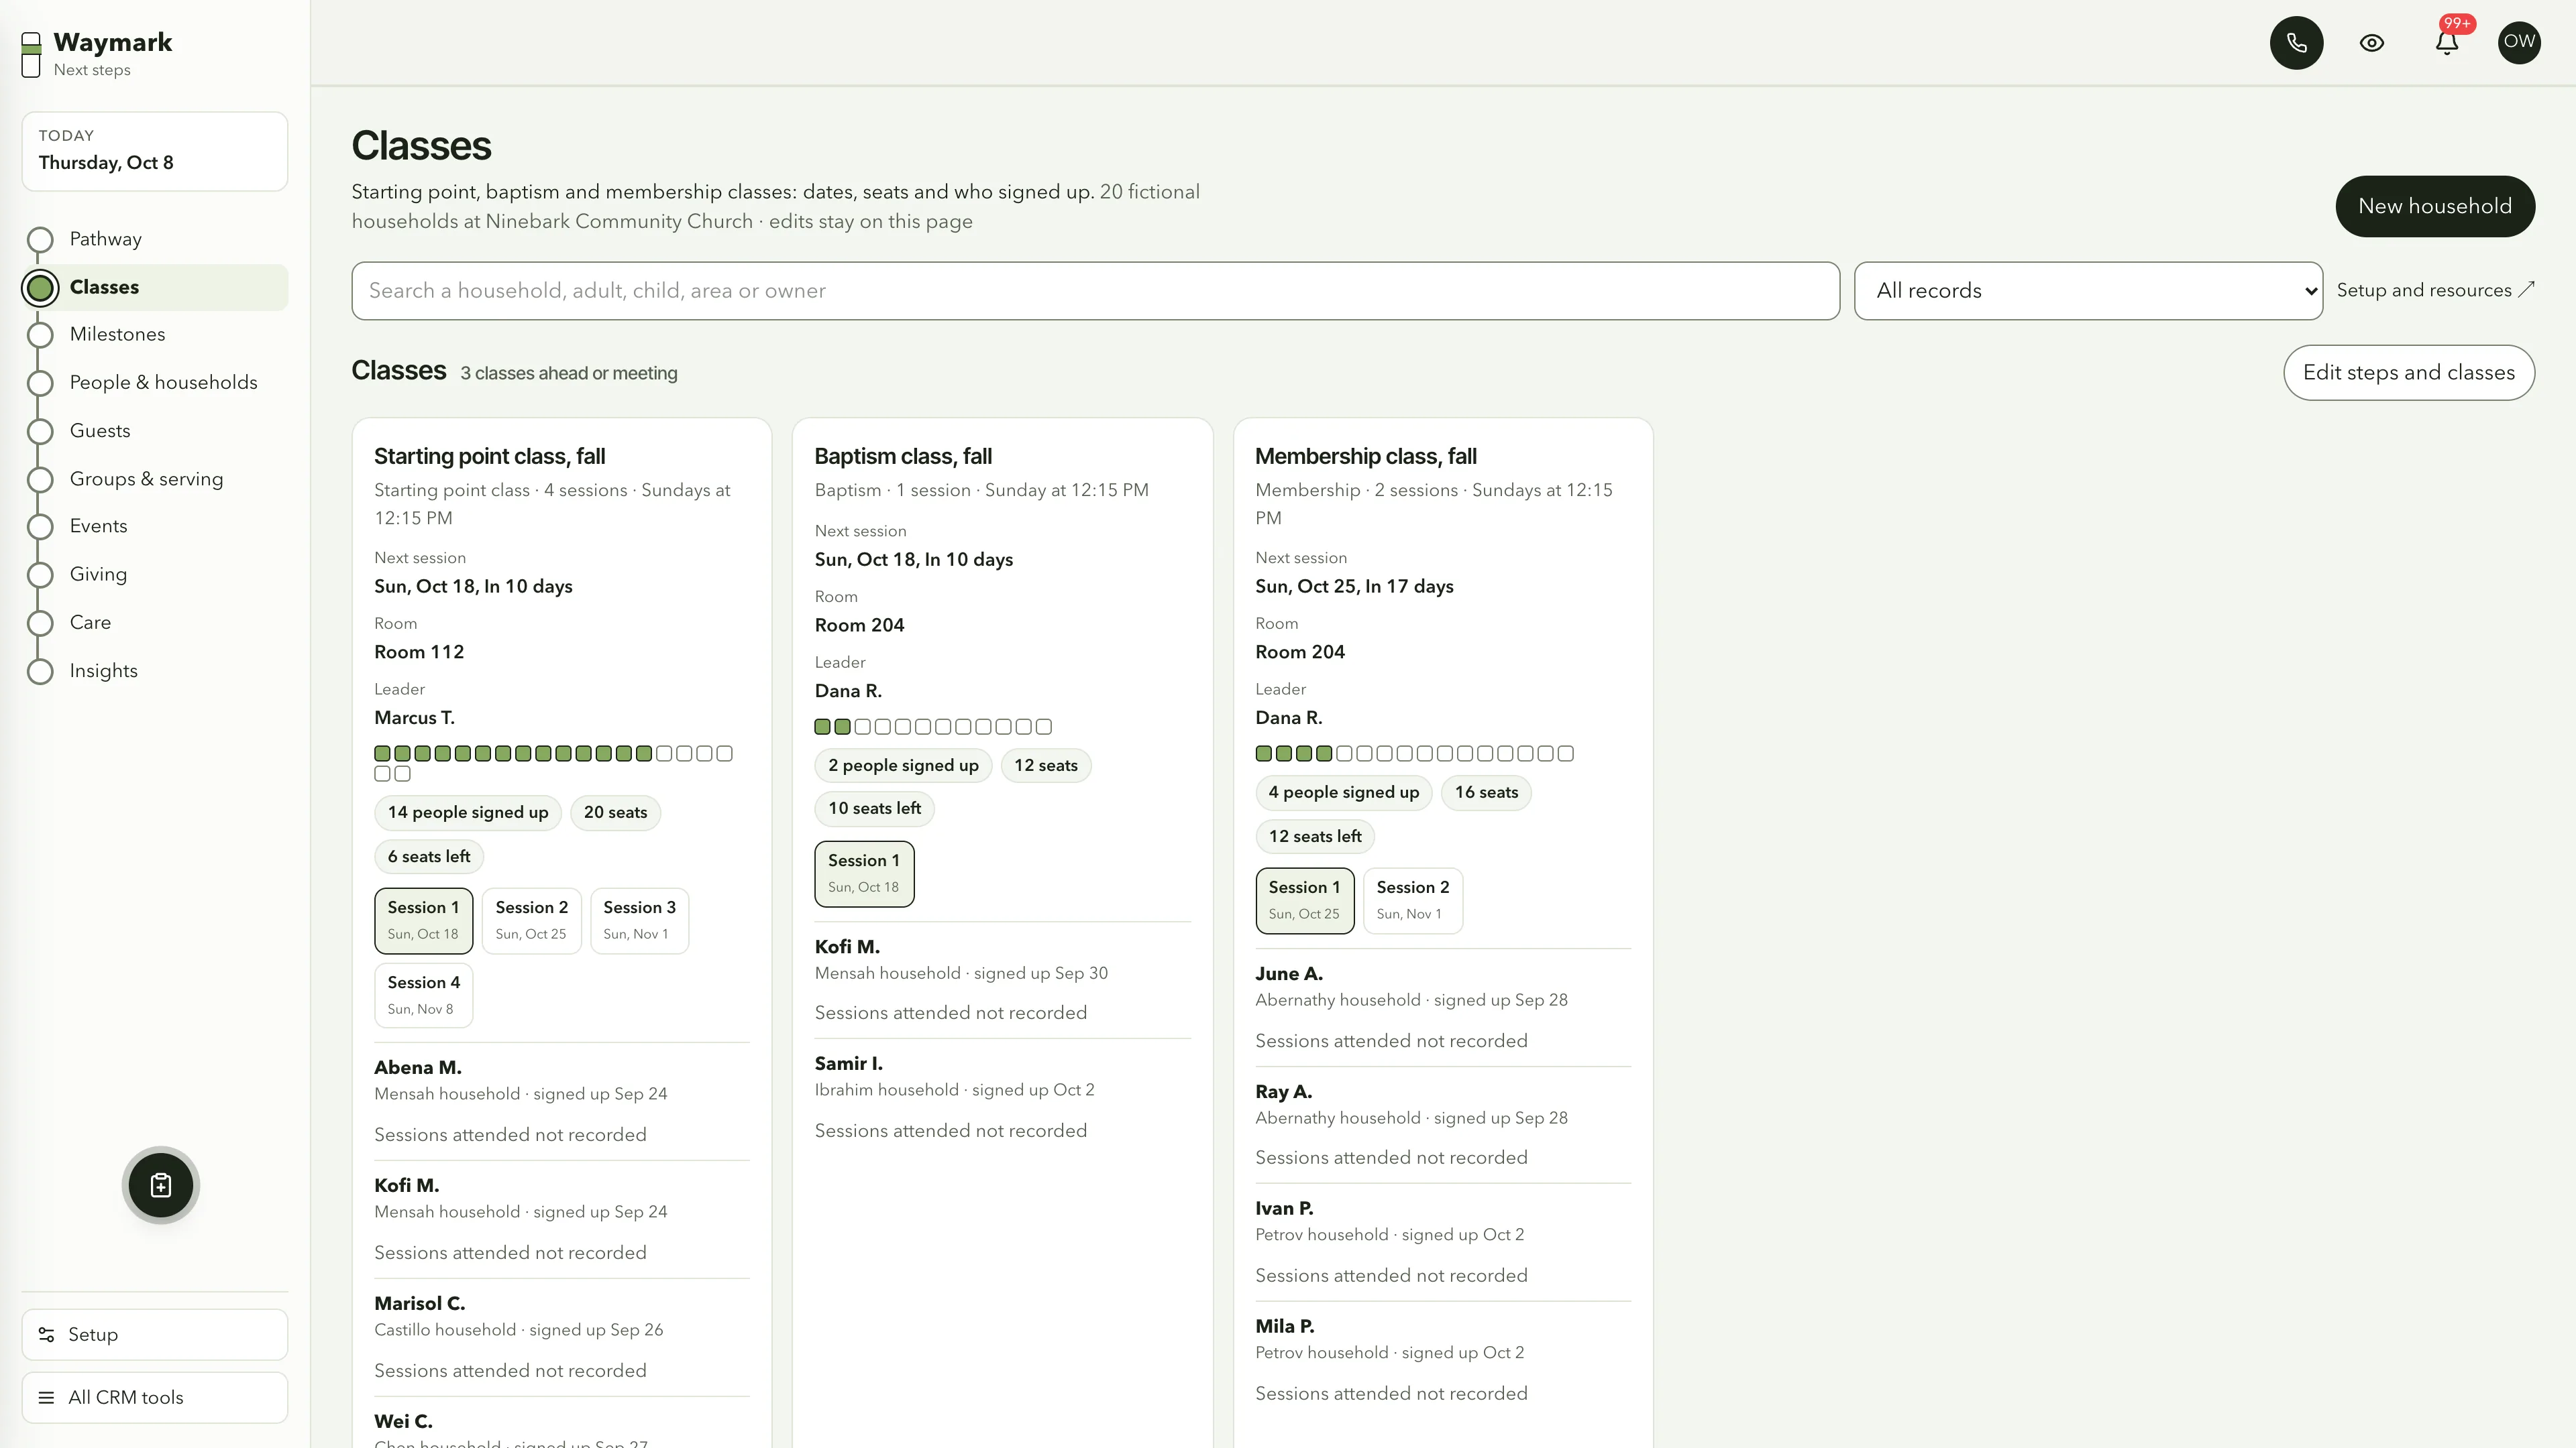The height and width of the screenshot is (1448, 2576).
Task: Click the New household button
Action: coord(2434,207)
